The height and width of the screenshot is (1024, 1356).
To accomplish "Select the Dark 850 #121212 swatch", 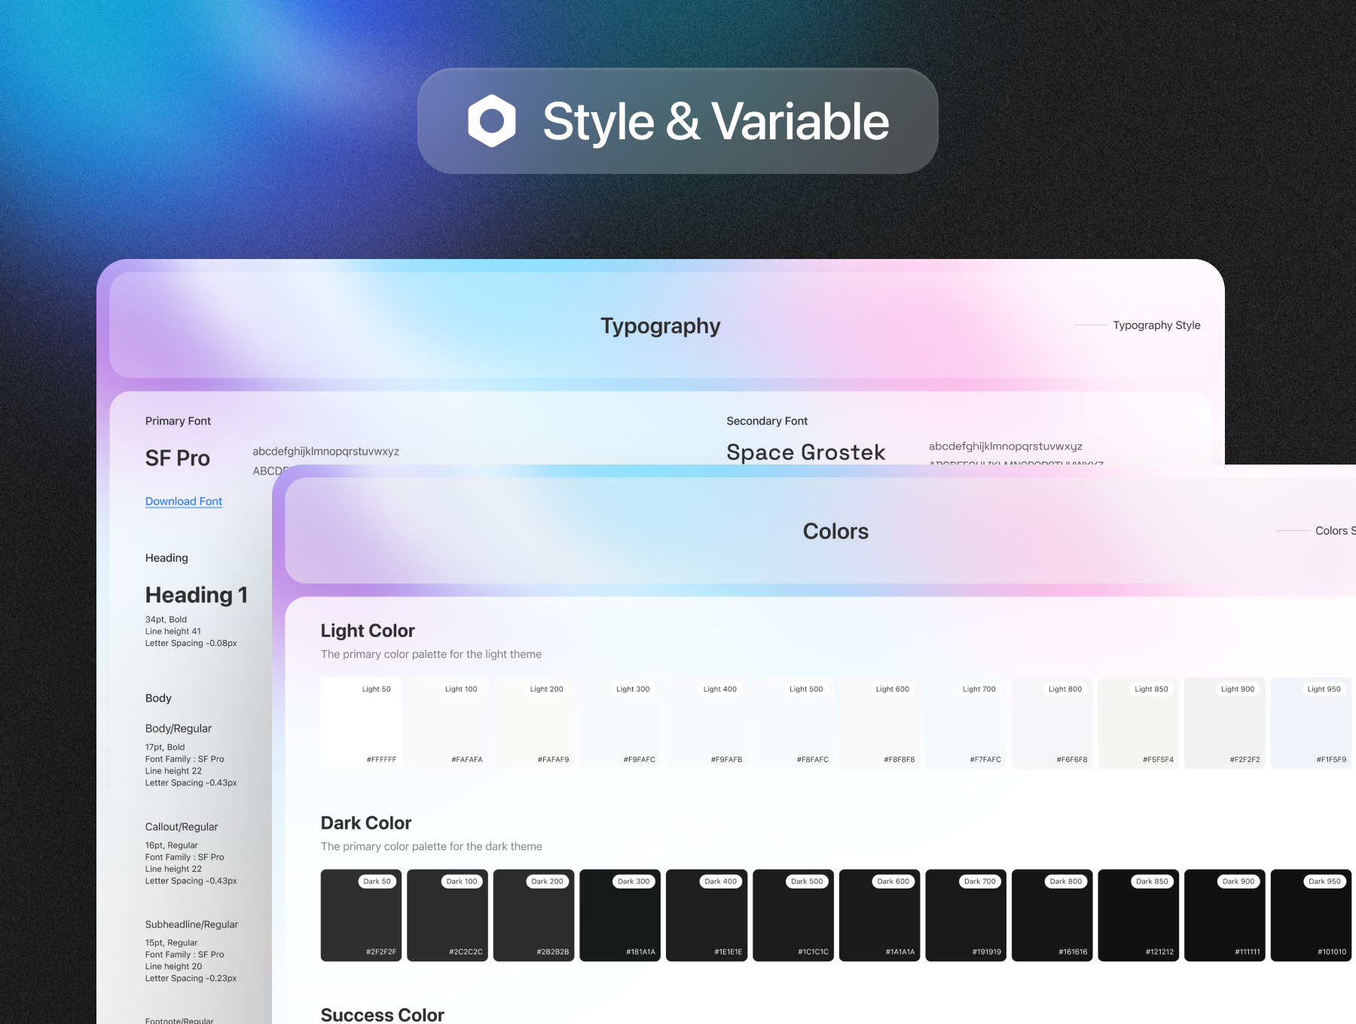I will (x=1138, y=916).
